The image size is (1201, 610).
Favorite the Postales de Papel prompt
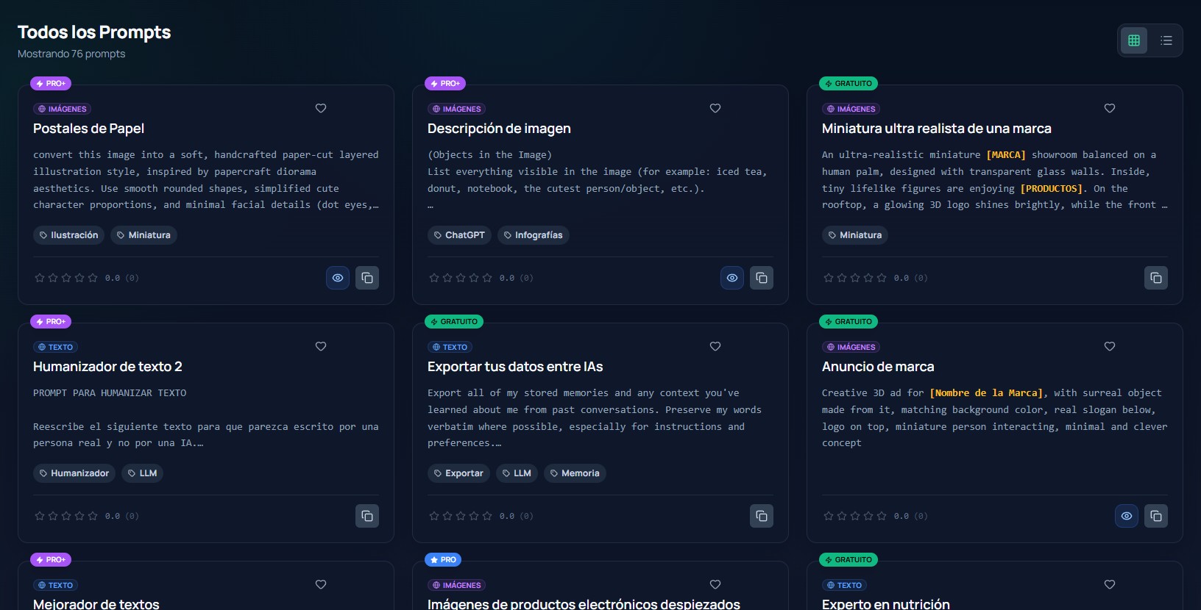point(321,108)
